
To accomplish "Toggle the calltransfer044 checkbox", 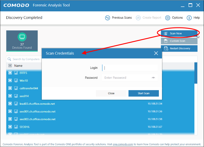I will tap(10, 88).
